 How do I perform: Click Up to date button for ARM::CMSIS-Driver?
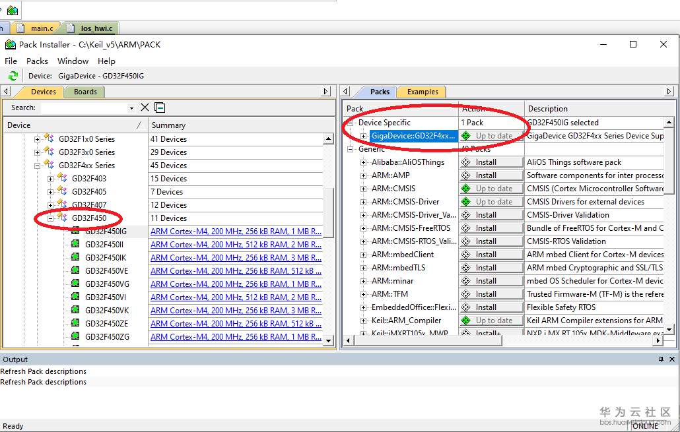click(491, 201)
